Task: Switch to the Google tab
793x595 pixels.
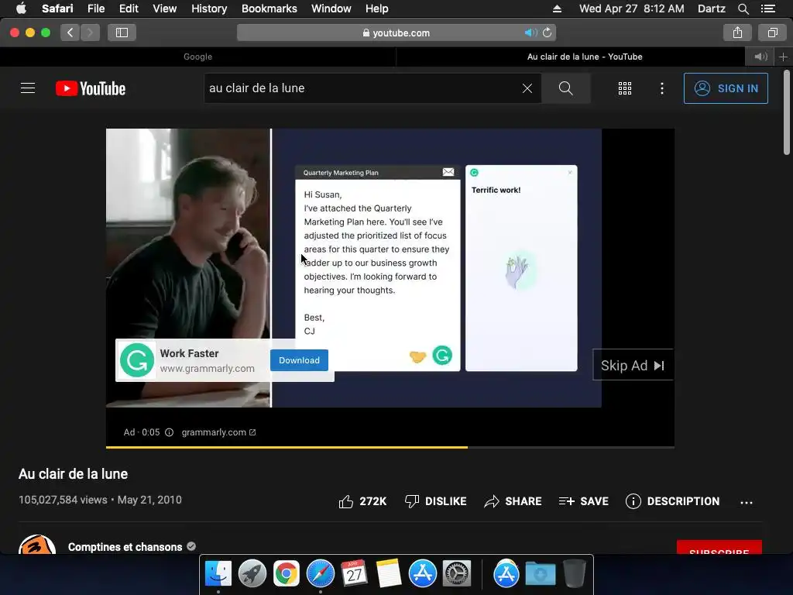Action: click(x=197, y=57)
